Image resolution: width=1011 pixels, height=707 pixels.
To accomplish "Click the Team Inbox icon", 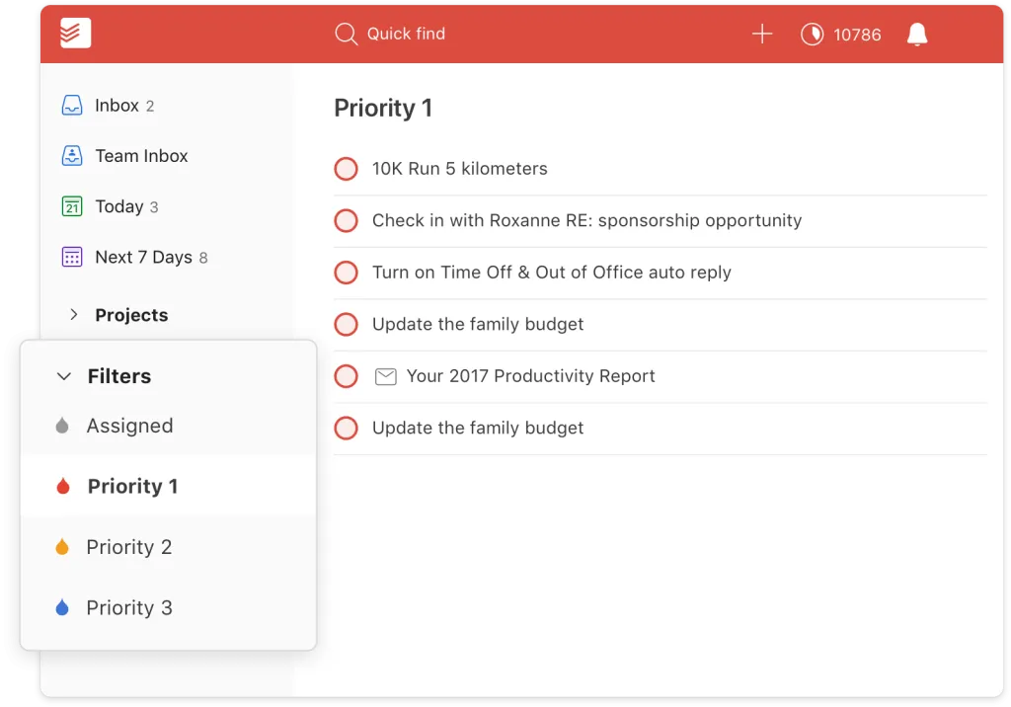I will 72,155.
